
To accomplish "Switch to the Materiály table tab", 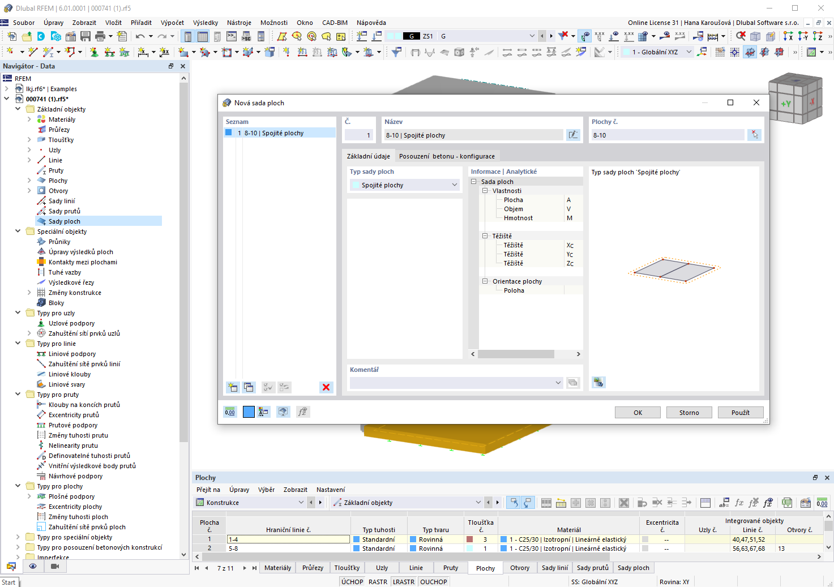I will coord(277,568).
